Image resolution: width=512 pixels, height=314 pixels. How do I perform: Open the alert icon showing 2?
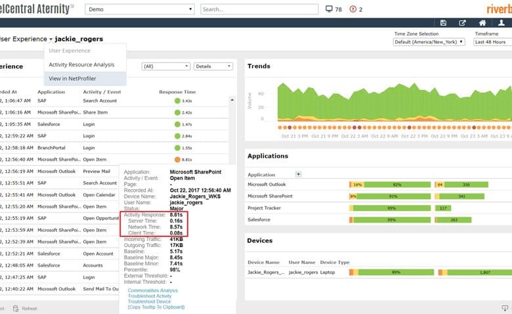(x=352, y=9)
